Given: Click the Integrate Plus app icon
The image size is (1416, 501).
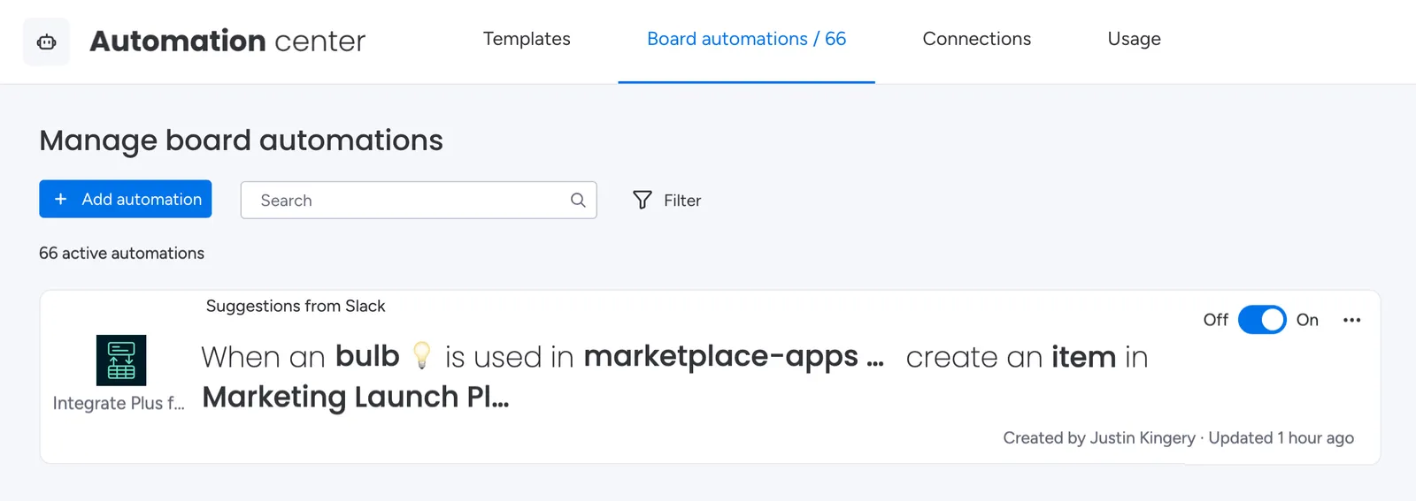Looking at the screenshot, I should click(x=121, y=361).
